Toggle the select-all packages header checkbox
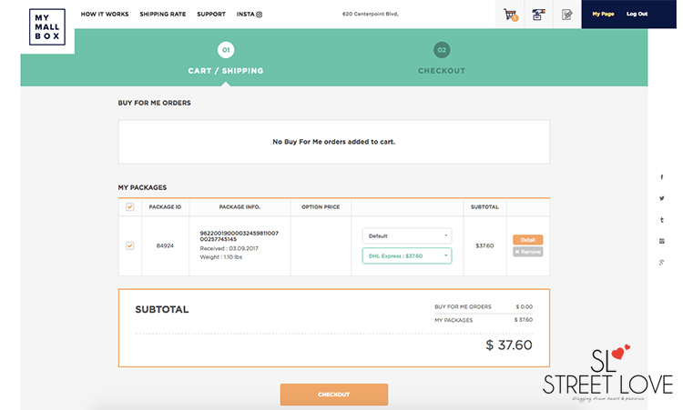This screenshot has width=683, height=410. pos(130,207)
